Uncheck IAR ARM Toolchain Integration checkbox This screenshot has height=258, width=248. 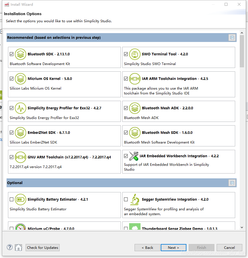tap(126, 79)
